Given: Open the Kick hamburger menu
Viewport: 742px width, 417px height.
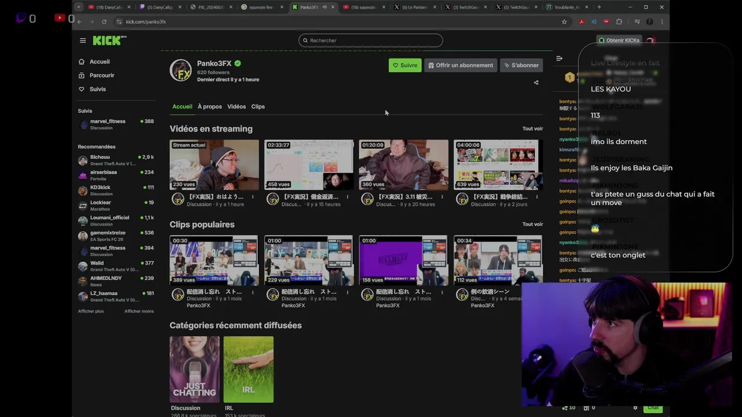Looking at the screenshot, I should point(83,41).
